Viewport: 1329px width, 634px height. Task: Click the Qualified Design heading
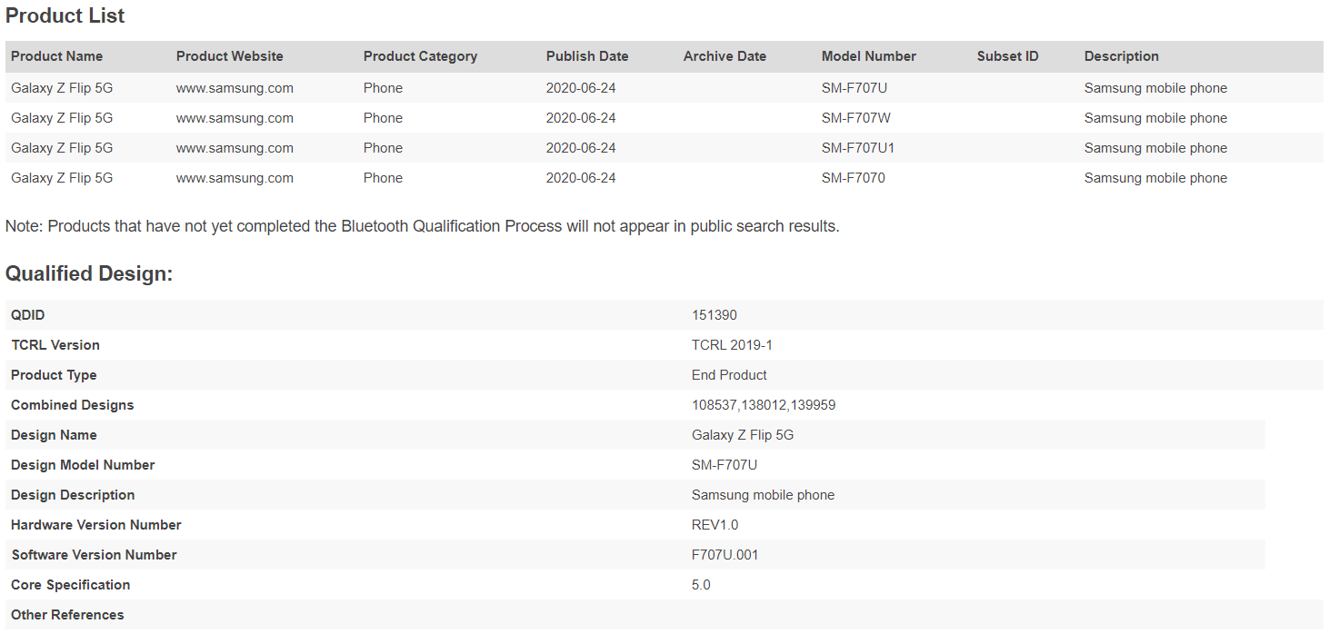(89, 273)
